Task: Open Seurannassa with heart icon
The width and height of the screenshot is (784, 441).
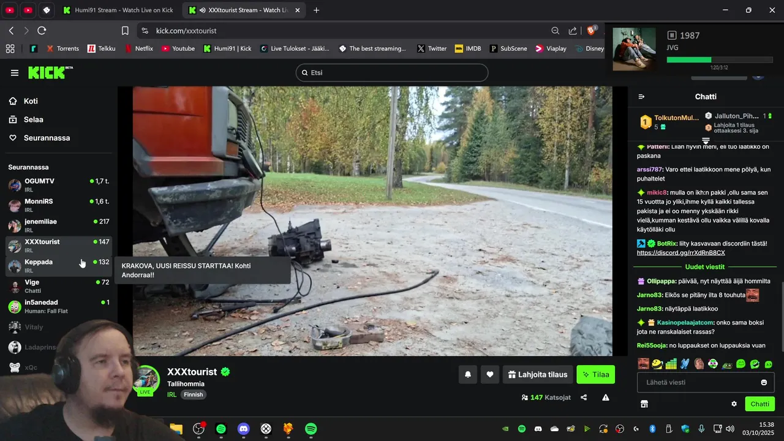Action: (x=39, y=138)
